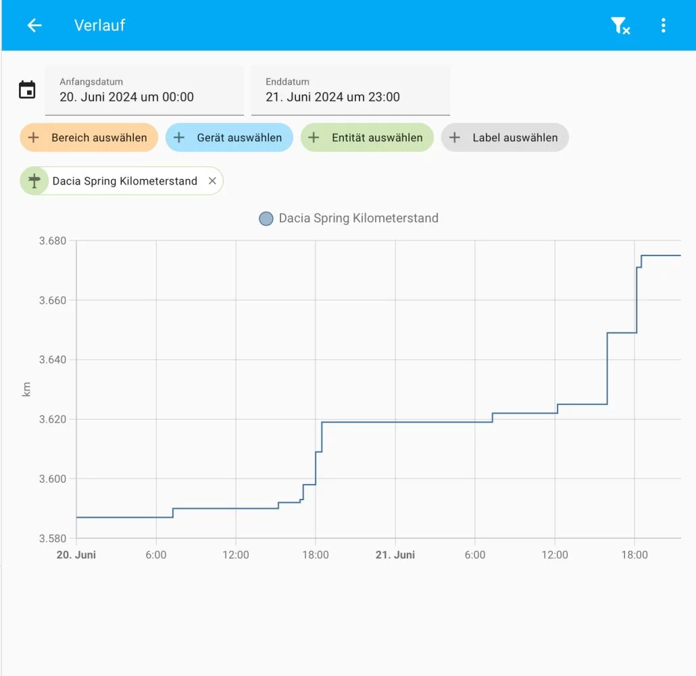Go back using the arrow icon

point(34,25)
